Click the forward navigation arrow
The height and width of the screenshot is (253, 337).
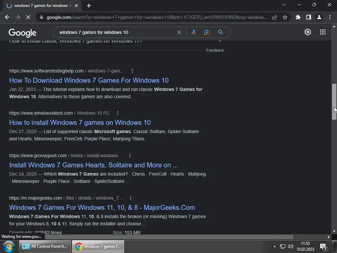coord(18,17)
